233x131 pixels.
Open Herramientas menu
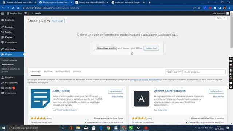click(12, 83)
